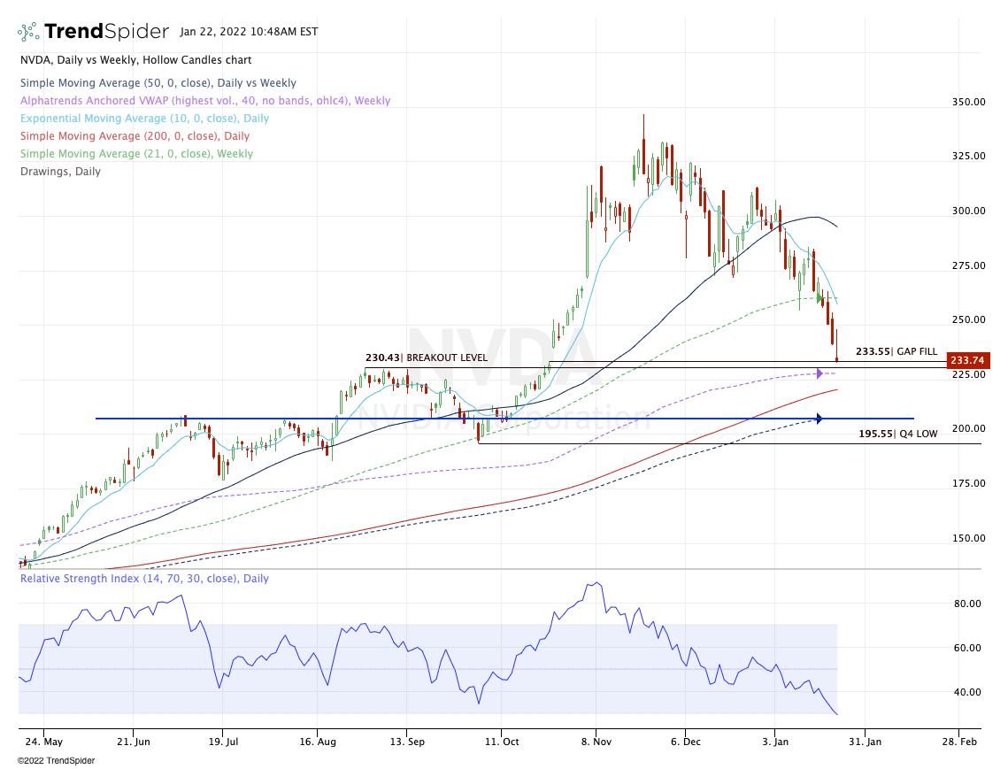This screenshot has width=1008, height=769.
Task: Click the '230.43| BREAKOUT LEVEL' annotation
Action: (x=427, y=358)
